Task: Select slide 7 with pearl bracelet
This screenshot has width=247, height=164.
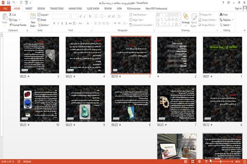Action: click(x=177, y=103)
